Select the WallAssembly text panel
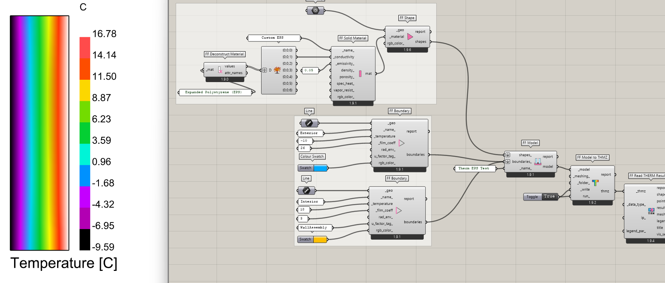The image size is (665, 283). 314,227
